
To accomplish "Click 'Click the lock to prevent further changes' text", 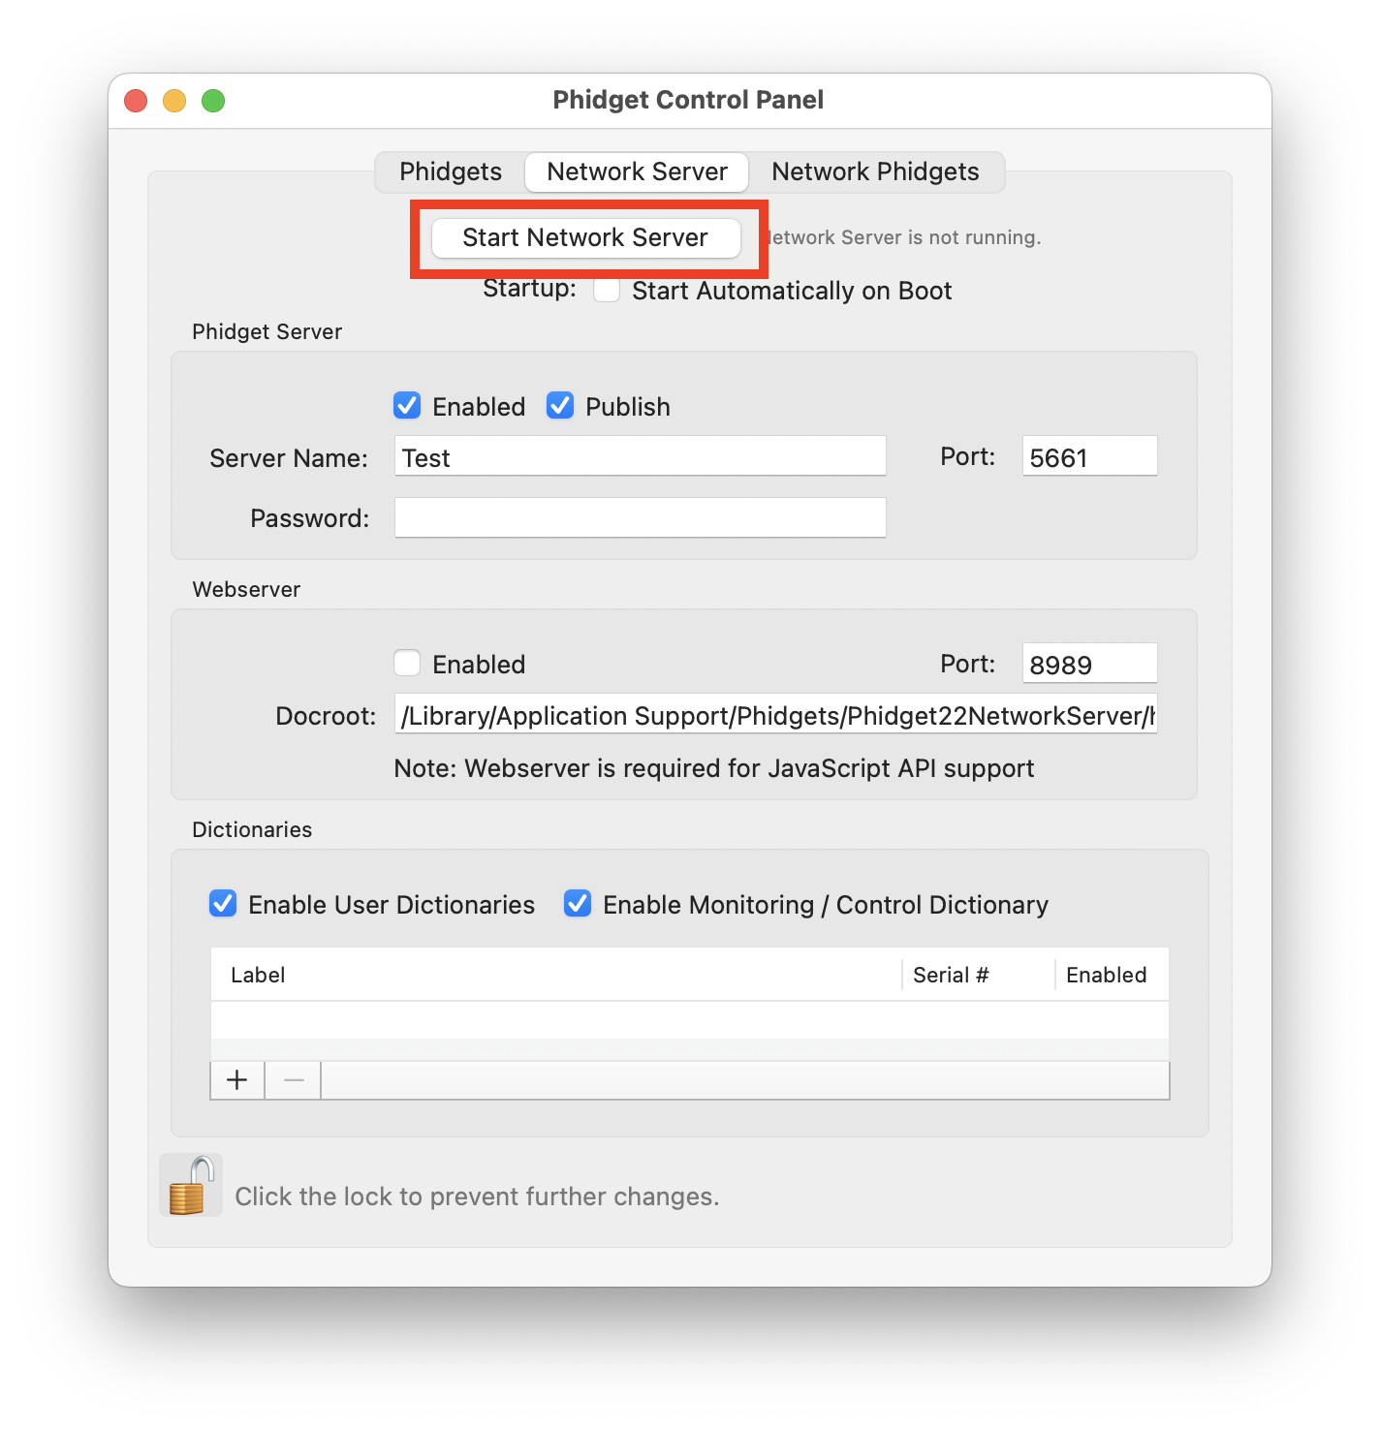I will click(477, 1197).
